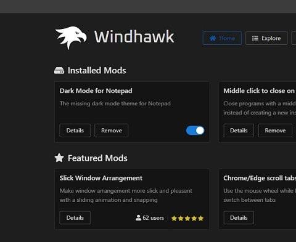Select the Dark Mode for Notepad title
This screenshot has height=242, width=296.
[96, 91]
